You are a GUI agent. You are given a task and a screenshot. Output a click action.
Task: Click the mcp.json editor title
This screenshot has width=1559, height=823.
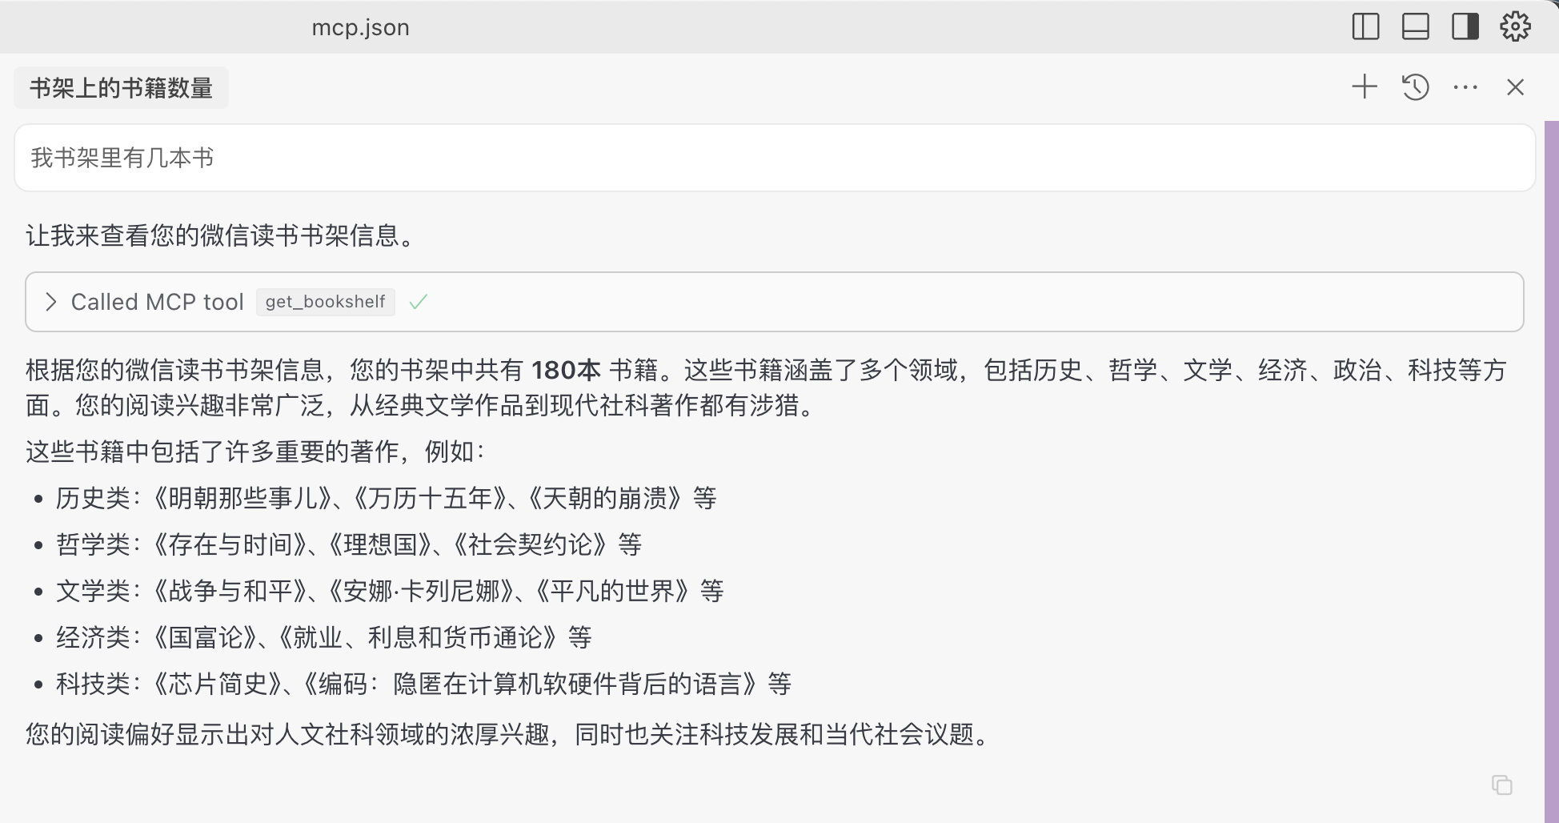[360, 26]
